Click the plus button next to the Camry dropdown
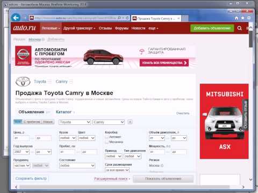Screen dimensions: 258x193 coord(130,122)
